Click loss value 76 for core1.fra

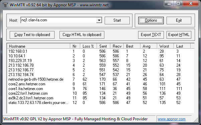click(85, 89)
